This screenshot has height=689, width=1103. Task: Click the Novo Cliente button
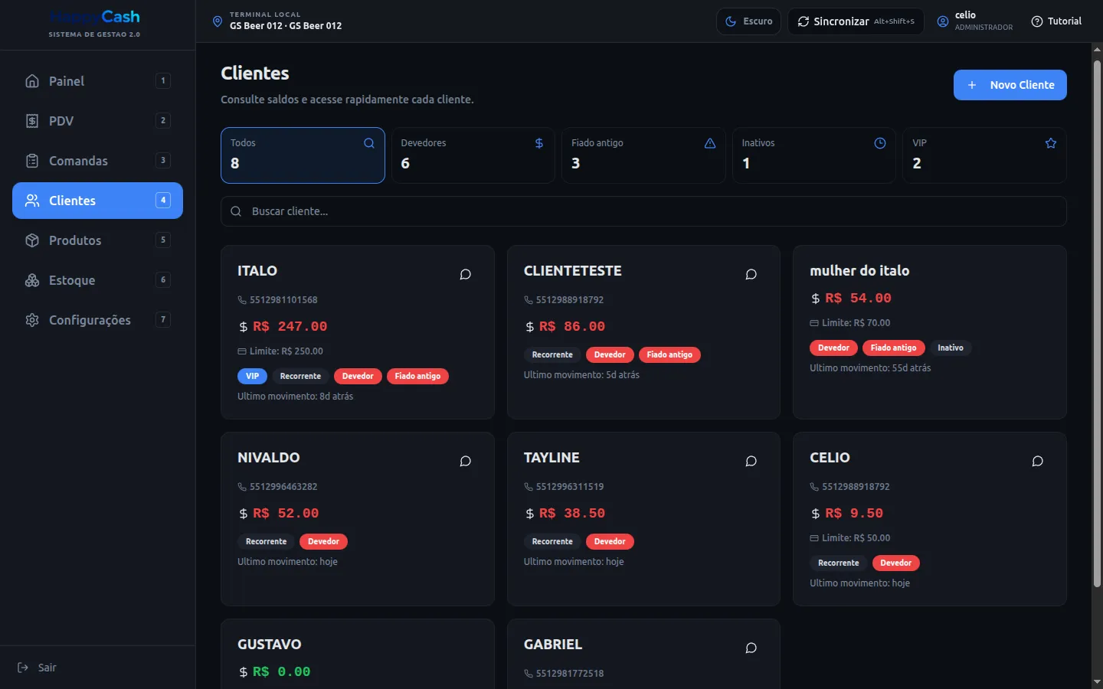1010,85
